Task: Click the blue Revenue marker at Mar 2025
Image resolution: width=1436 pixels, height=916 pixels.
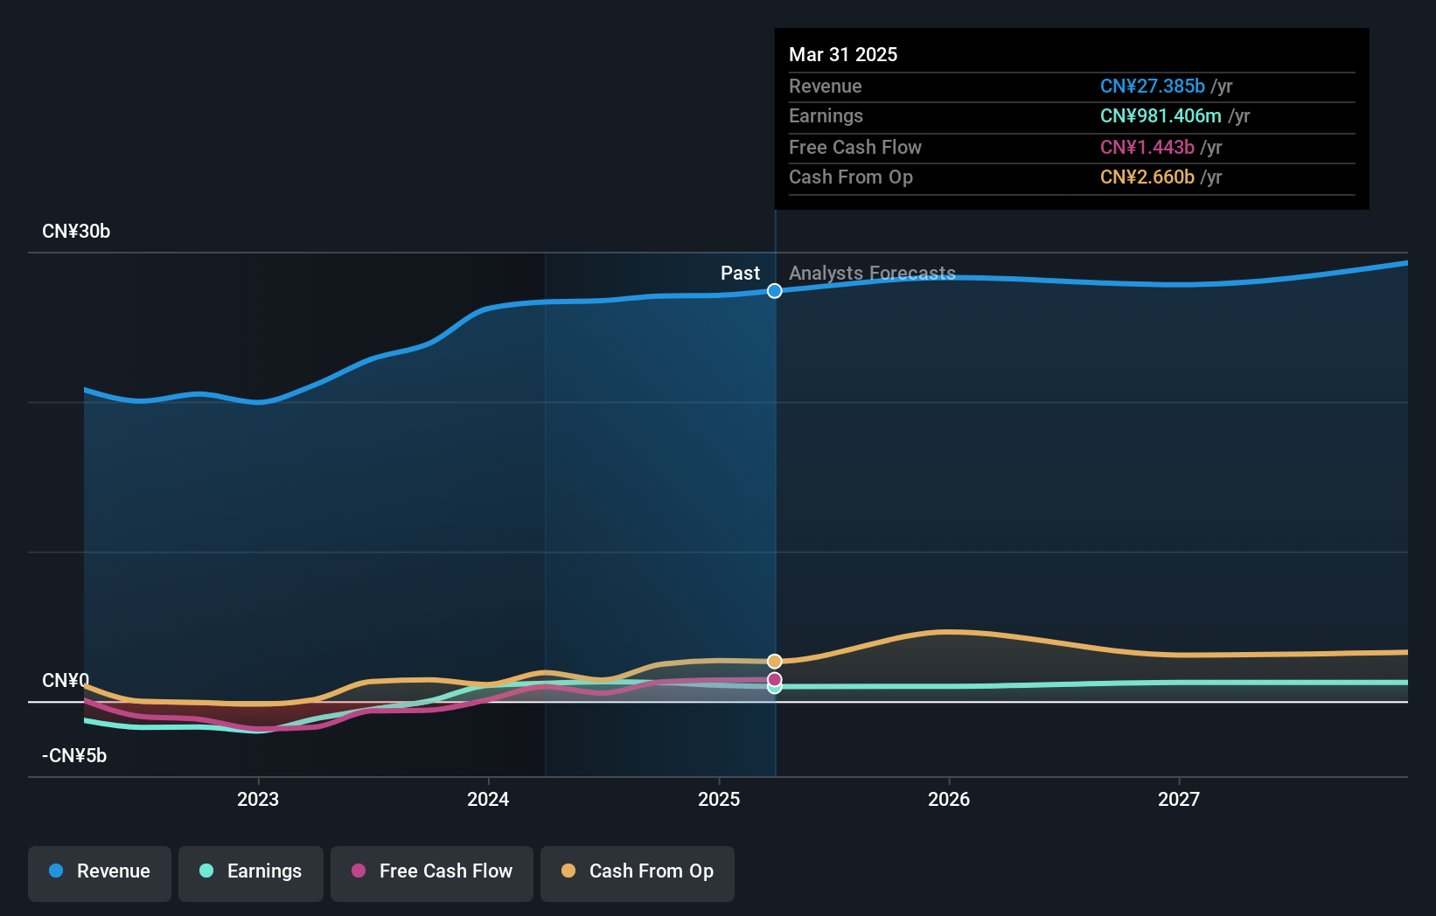Action: click(774, 291)
